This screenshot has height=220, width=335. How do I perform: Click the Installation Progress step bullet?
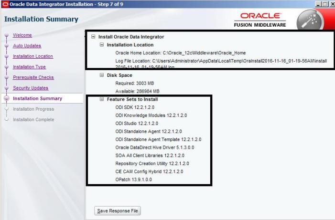7,109
